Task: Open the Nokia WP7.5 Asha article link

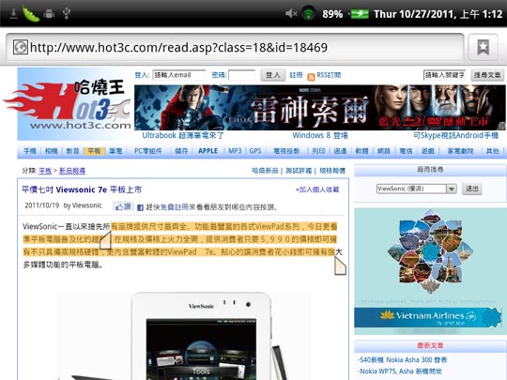Action: coord(400,371)
